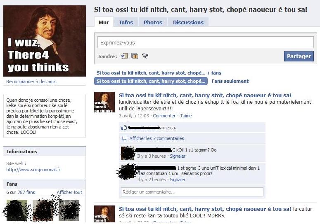Click J'aime under the first post
Viewport: 320px width, 224px height.
[186, 116]
